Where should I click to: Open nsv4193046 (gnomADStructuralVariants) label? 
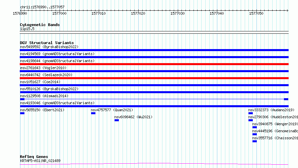click(57, 103)
